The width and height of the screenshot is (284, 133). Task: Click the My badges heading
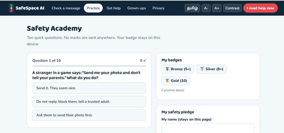[172, 60]
